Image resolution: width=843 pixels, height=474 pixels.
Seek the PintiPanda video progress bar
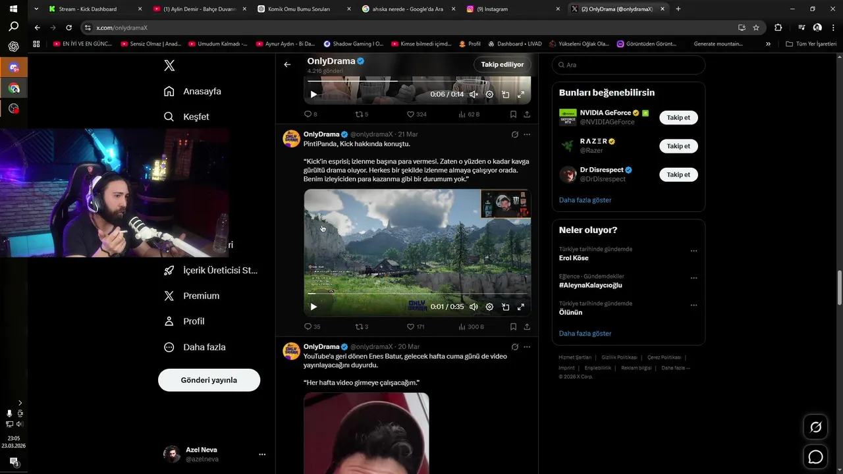[417, 294]
